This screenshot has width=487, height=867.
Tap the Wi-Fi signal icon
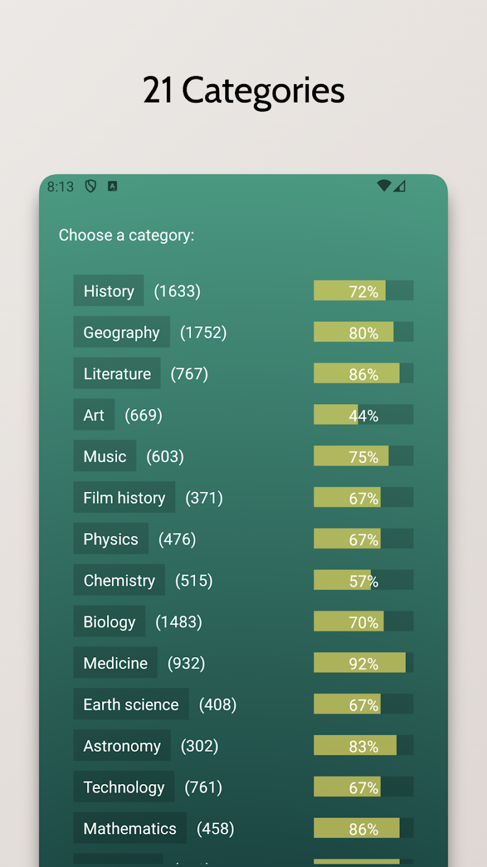[x=384, y=186]
